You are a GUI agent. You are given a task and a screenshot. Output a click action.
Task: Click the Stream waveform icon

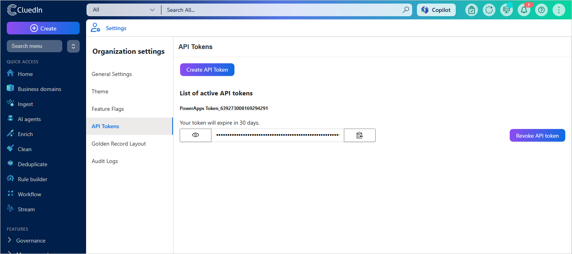point(11,209)
